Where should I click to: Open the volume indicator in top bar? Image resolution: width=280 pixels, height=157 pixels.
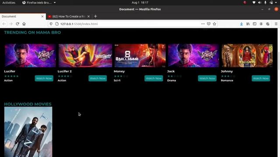[x=259, y=3]
